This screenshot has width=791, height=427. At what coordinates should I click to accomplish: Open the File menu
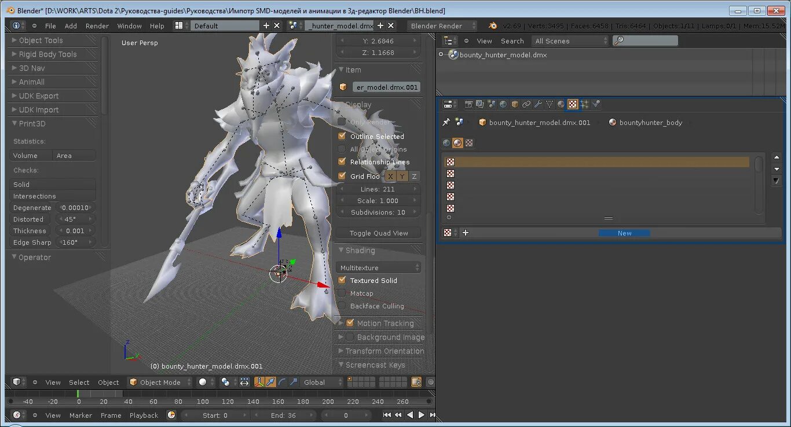[50, 25]
